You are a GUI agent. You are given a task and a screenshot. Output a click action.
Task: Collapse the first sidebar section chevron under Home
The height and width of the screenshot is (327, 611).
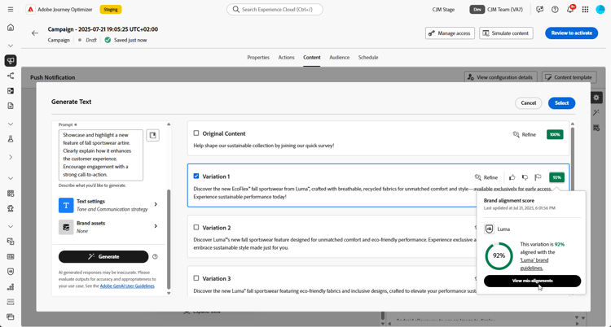(x=11, y=46)
